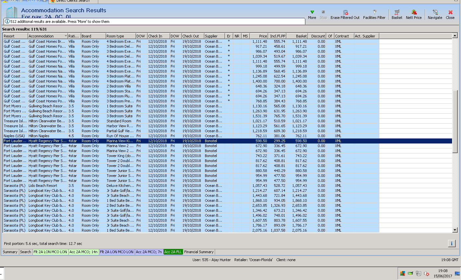Image resolution: width=461 pixels, height=280 pixels.
Task: Select the Lido Beach Resort row
Action: point(43,186)
